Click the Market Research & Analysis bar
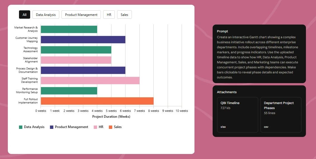The height and width of the screenshot is (159, 316). coord(69,29)
